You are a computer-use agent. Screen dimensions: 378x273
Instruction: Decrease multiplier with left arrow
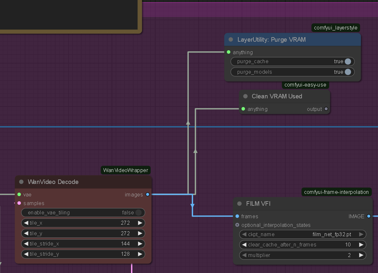pos(244,255)
